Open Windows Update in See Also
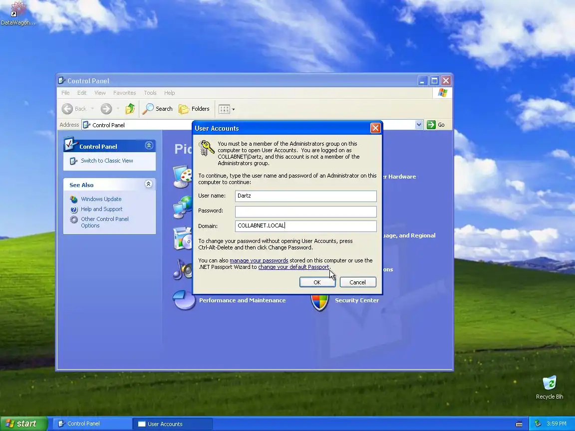The height and width of the screenshot is (431, 575). 101,199
